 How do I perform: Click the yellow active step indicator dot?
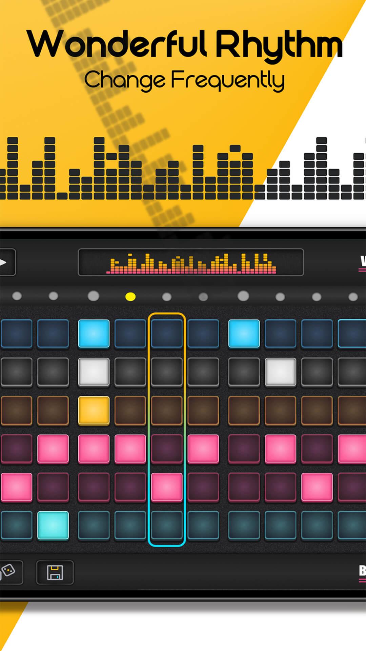coord(130,297)
